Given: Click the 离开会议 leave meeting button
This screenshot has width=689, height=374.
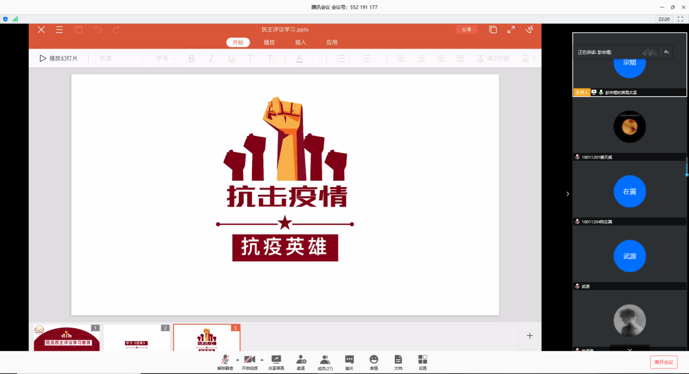Looking at the screenshot, I should [663, 362].
